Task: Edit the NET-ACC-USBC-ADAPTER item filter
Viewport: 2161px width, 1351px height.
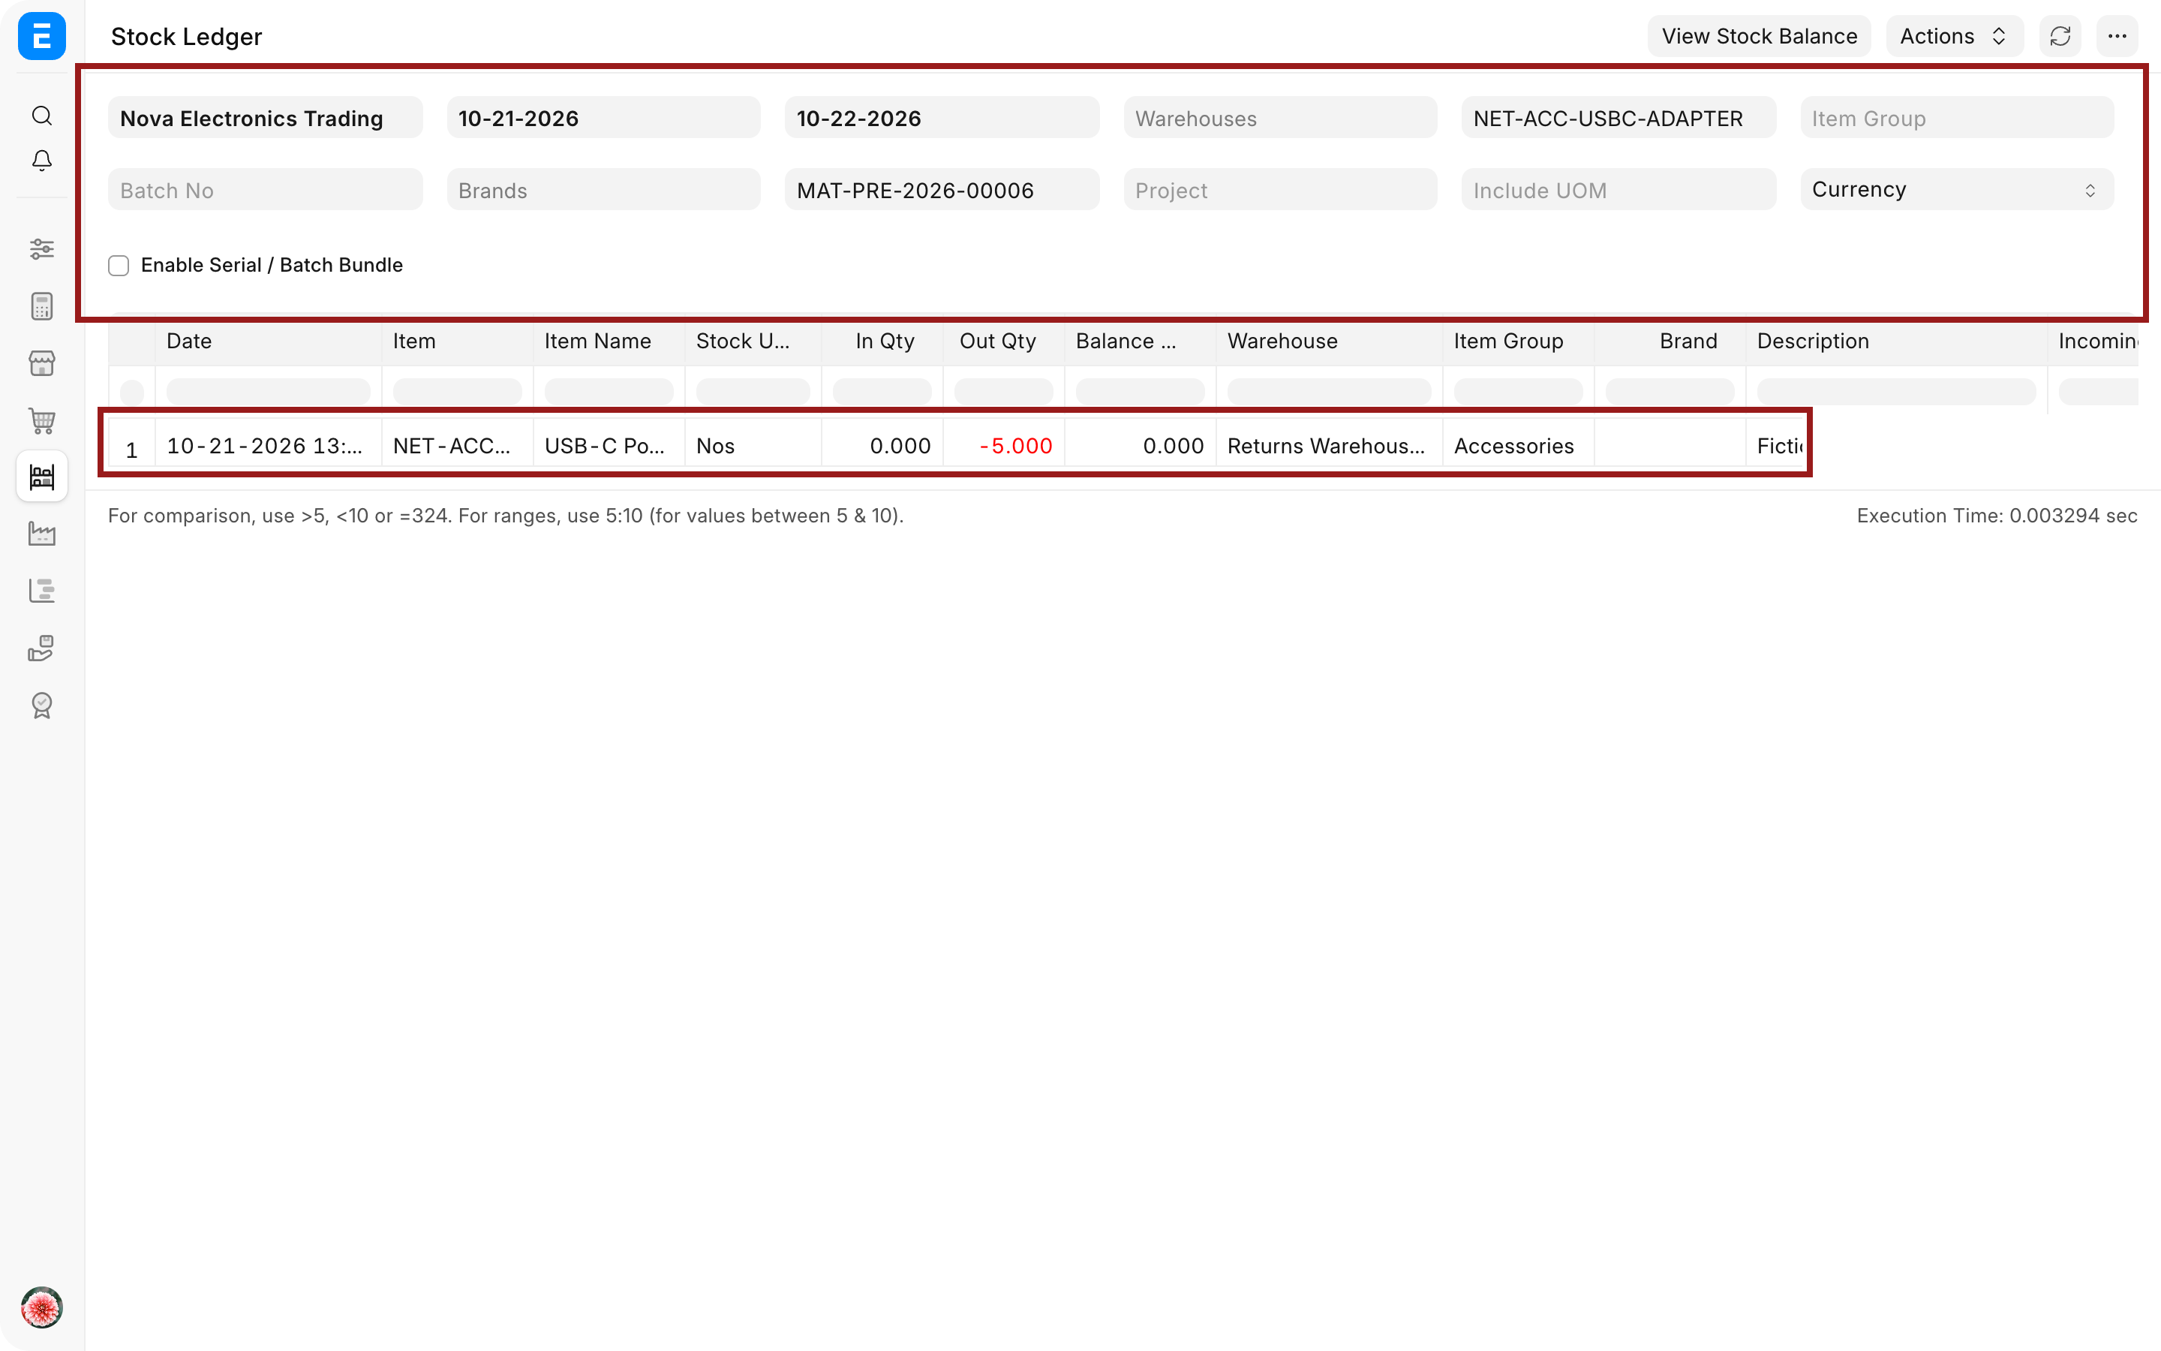Action: tap(1618, 118)
